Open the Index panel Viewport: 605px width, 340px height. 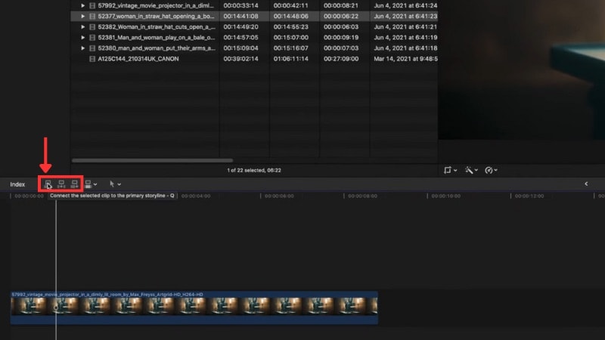tap(17, 184)
